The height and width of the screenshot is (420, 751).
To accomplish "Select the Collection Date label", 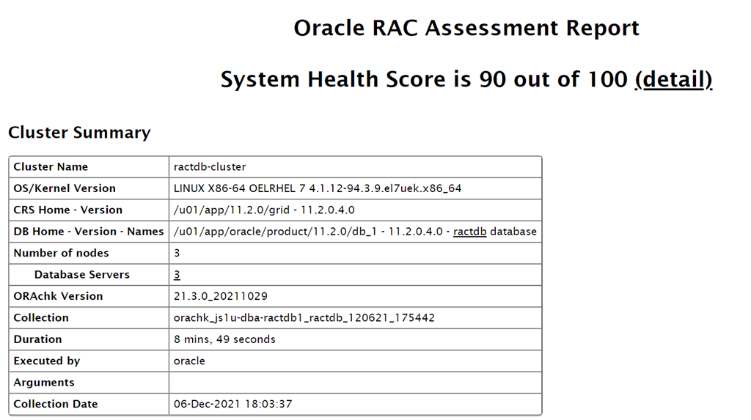I will [x=56, y=404].
